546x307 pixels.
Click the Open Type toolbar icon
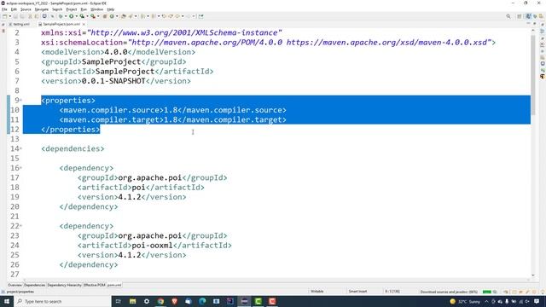coord(124,16)
